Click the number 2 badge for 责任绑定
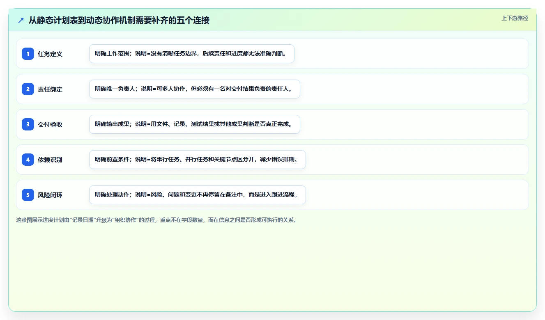This screenshot has width=545, height=320. tap(28, 89)
